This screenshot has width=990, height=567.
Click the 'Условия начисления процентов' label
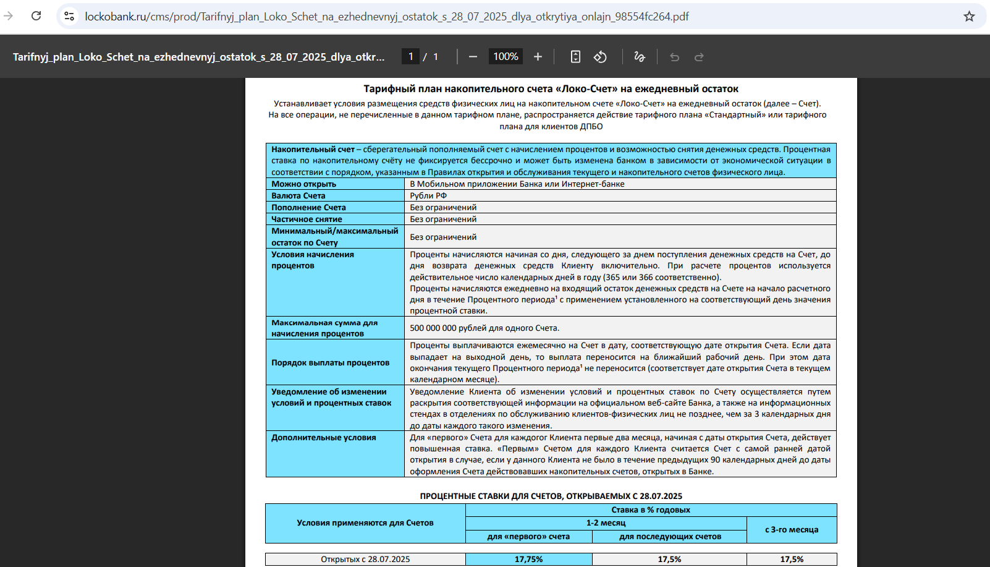(x=313, y=260)
